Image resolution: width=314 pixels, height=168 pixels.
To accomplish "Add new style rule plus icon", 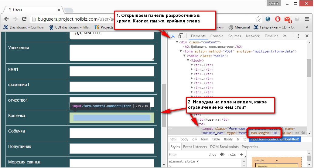I will [241, 154].
